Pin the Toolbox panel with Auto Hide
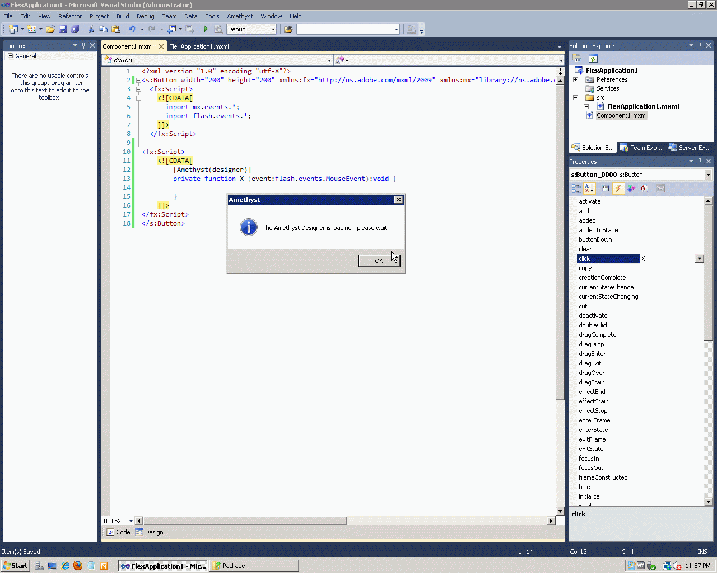The height and width of the screenshot is (573, 717). pyautogui.click(x=84, y=45)
